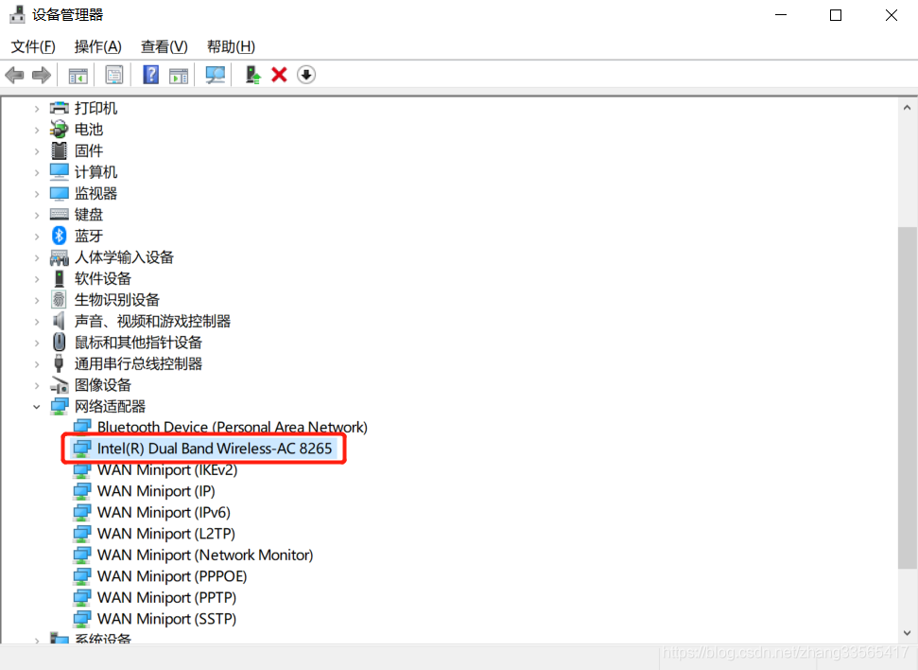
Task: Open the Properties toolbar icon
Action: [x=114, y=75]
